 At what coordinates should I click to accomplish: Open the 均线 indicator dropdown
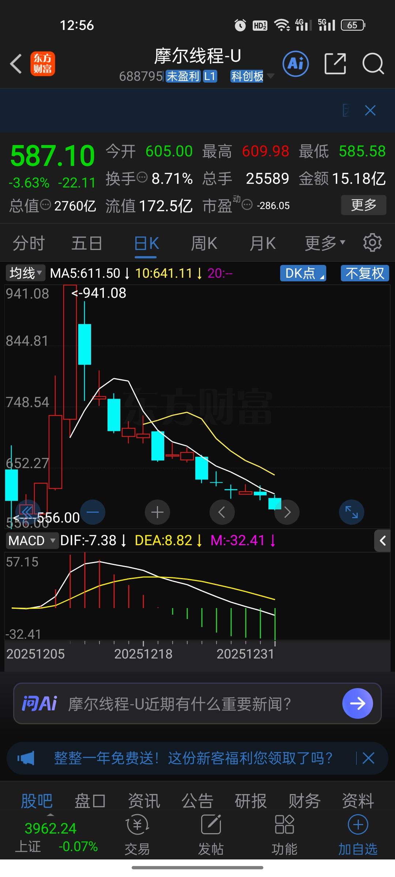(25, 273)
